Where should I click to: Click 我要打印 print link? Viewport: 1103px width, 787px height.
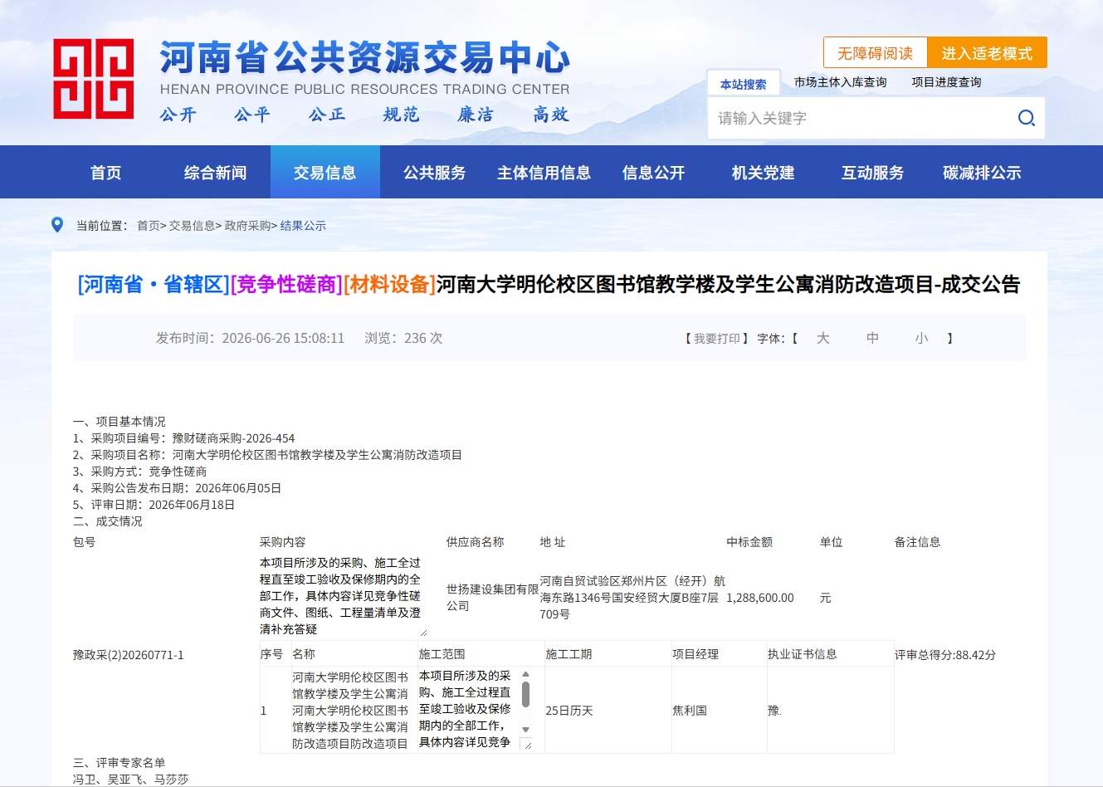tap(717, 339)
